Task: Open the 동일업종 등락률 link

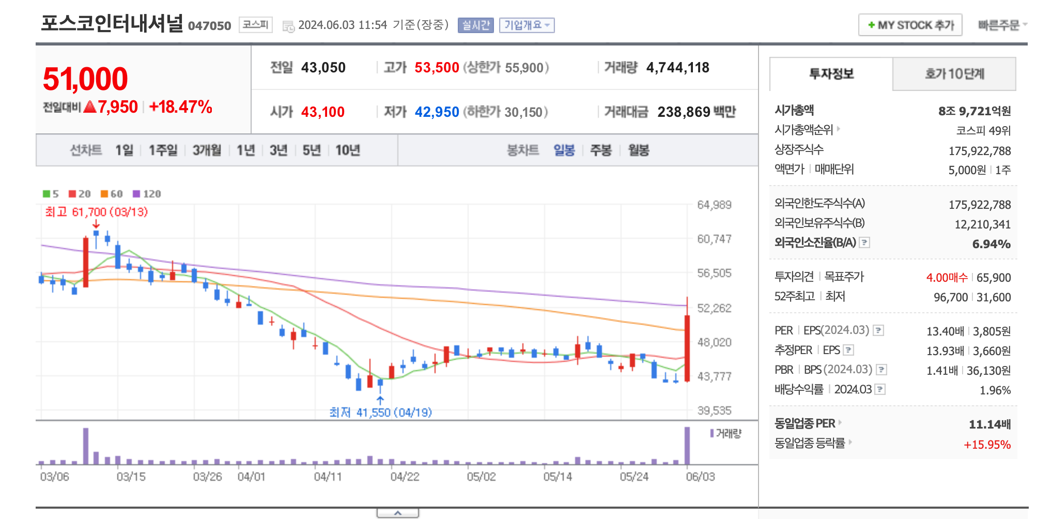Action: click(x=810, y=443)
